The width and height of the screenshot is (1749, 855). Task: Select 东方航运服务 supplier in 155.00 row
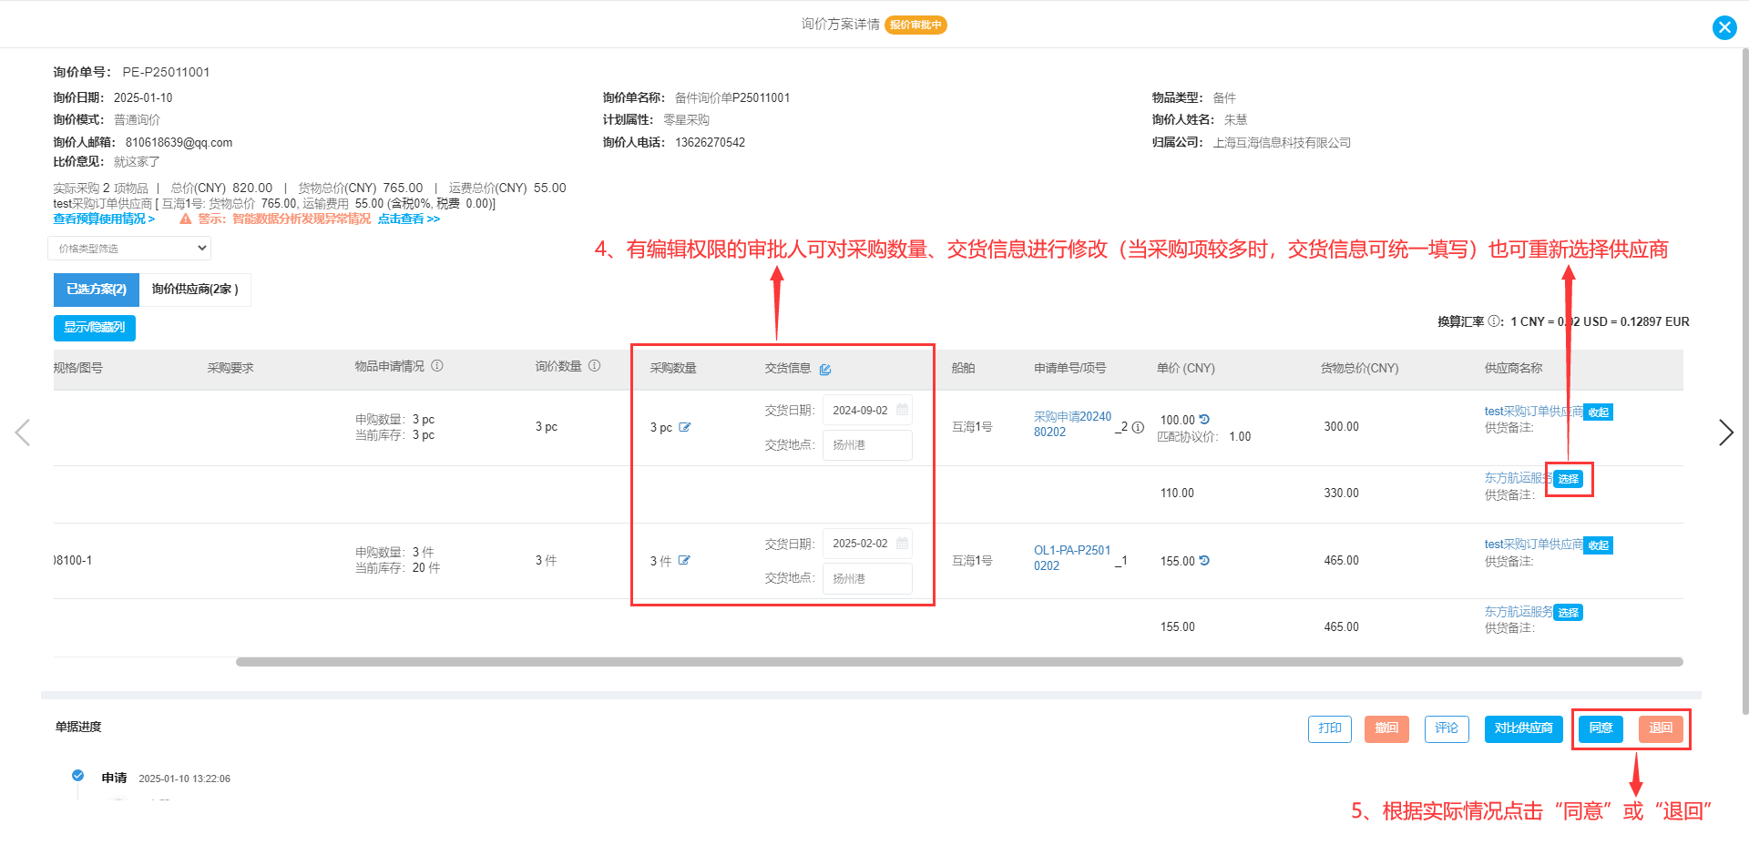pyautogui.click(x=1568, y=613)
